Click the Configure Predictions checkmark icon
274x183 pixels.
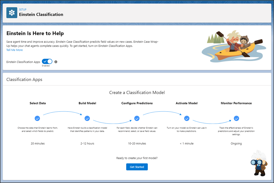137,118
